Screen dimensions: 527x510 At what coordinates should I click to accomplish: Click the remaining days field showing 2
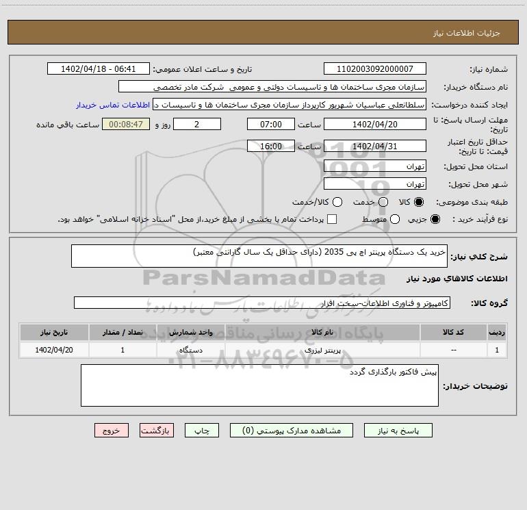tap(197, 124)
